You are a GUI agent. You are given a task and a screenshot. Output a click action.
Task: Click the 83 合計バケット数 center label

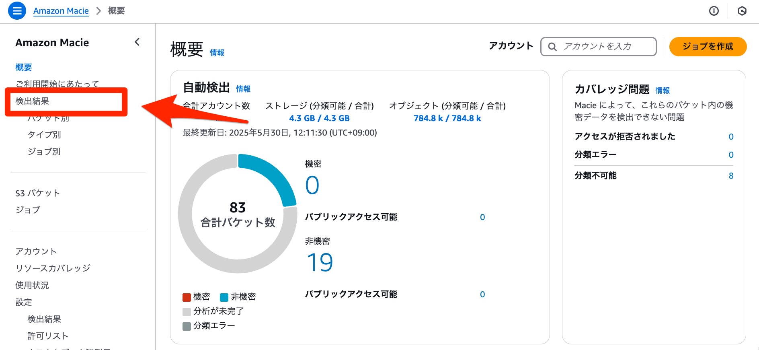(x=238, y=214)
